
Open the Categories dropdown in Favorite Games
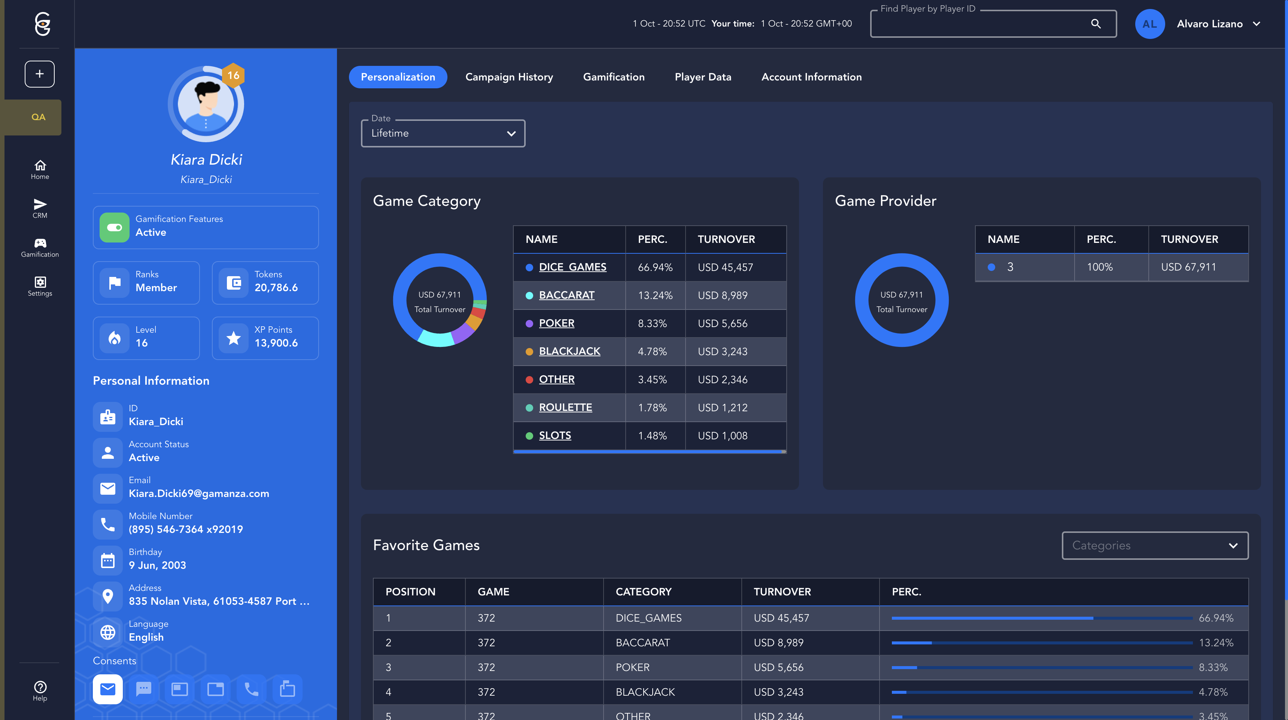[x=1154, y=546]
